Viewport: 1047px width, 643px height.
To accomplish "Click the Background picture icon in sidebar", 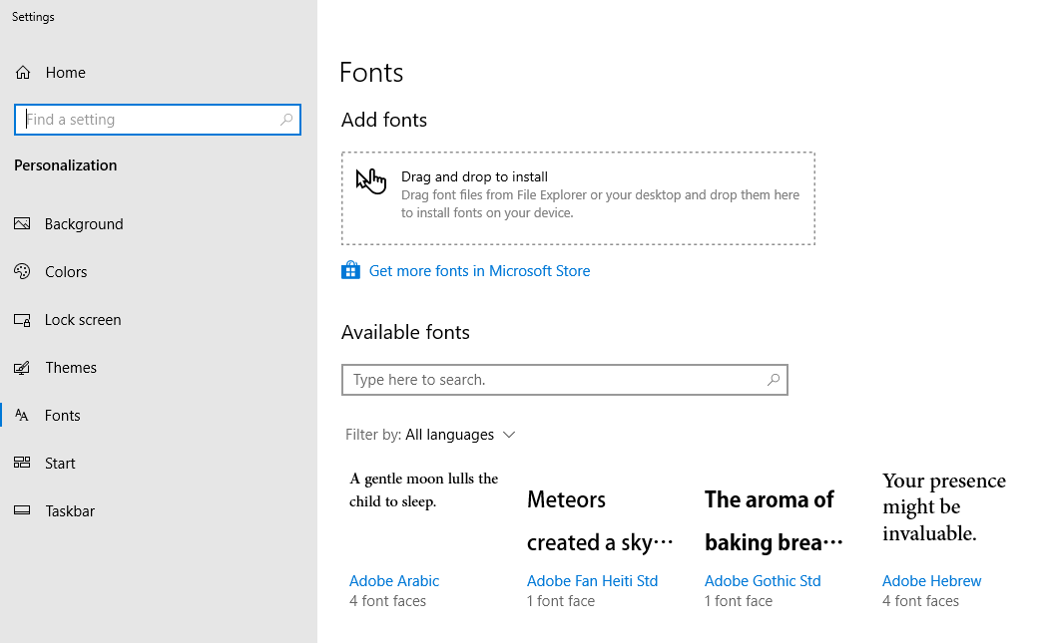I will pyautogui.click(x=22, y=223).
